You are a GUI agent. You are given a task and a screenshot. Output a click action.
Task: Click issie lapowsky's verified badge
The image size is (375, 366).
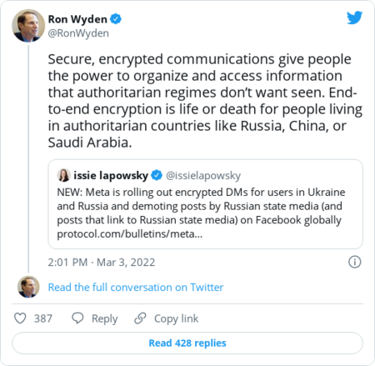click(157, 175)
